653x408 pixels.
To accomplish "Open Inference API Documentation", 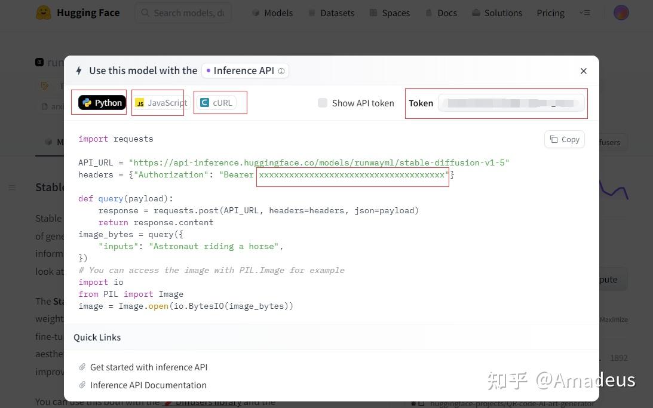I will [x=148, y=385].
